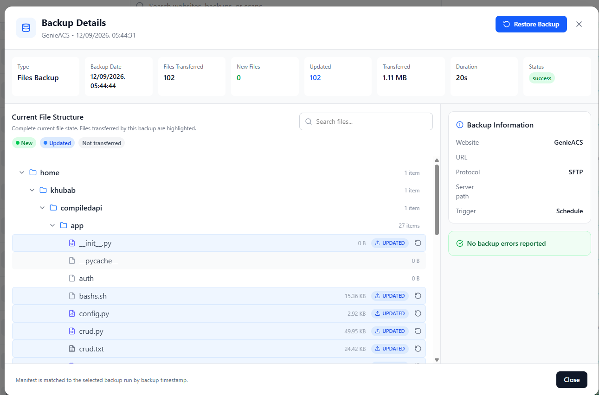Restore the __init__.py file using its revert icon
This screenshot has width=599, height=395.
418,243
